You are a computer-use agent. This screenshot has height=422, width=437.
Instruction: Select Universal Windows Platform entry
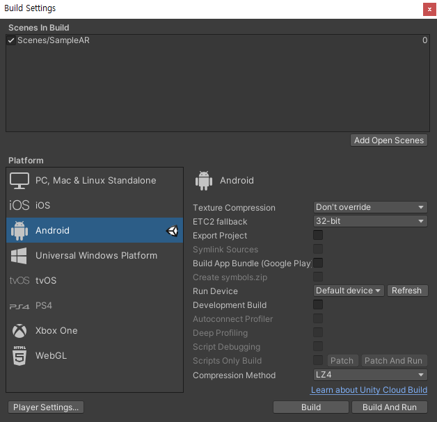[95, 255]
